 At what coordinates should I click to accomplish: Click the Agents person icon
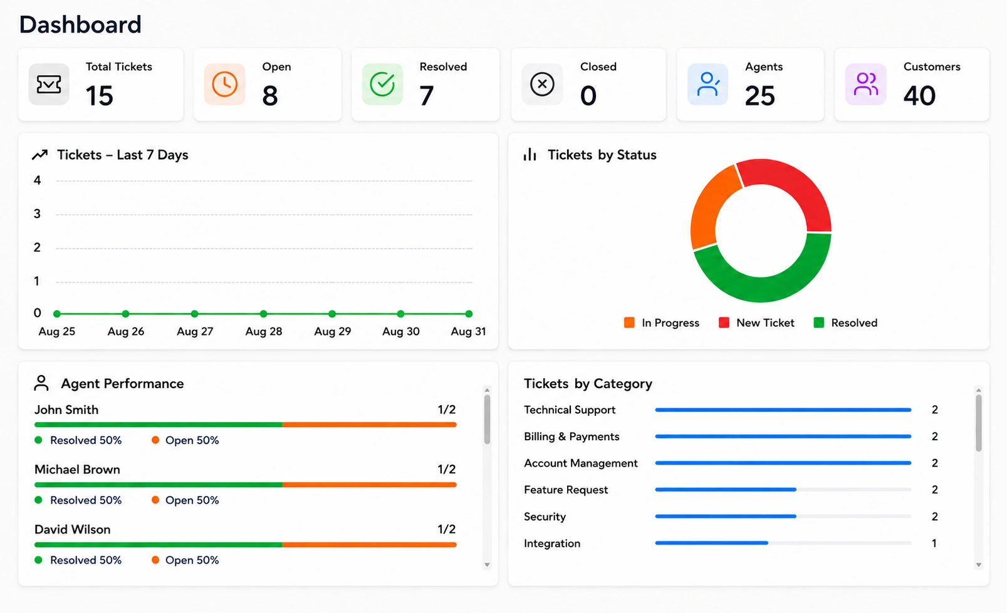coord(708,84)
